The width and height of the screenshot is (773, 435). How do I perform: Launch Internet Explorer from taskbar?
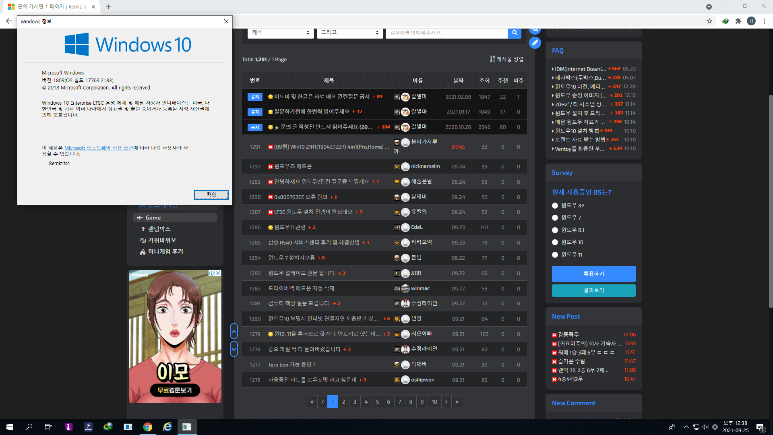[167, 427]
